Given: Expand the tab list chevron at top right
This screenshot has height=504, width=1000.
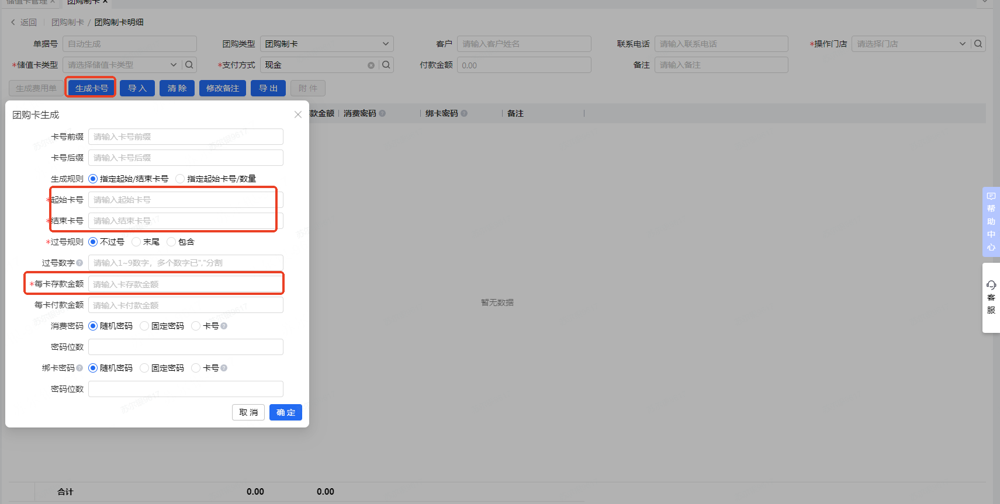Looking at the screenshot, I should pyautogui.click(x=985, y=2).
